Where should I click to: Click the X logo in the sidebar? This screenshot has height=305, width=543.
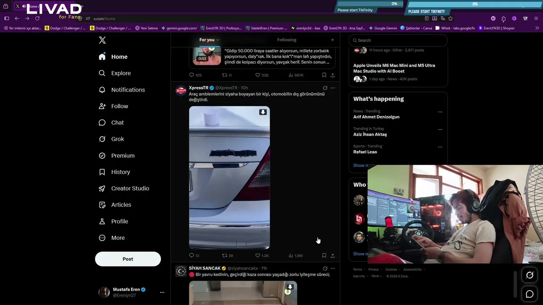point(102,40)
